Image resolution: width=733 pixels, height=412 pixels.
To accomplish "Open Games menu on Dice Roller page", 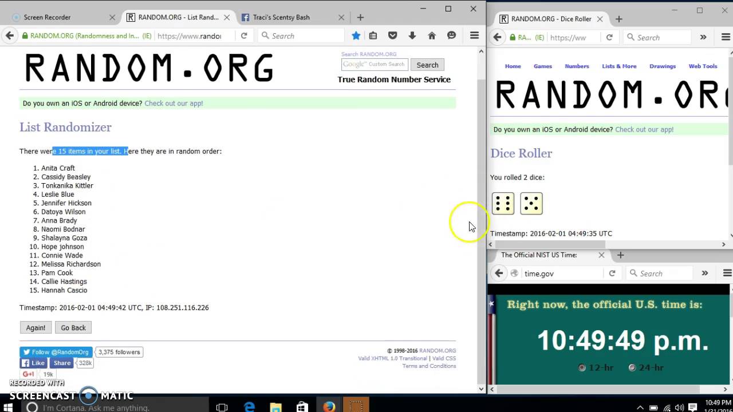I will [x=543, y=66].
